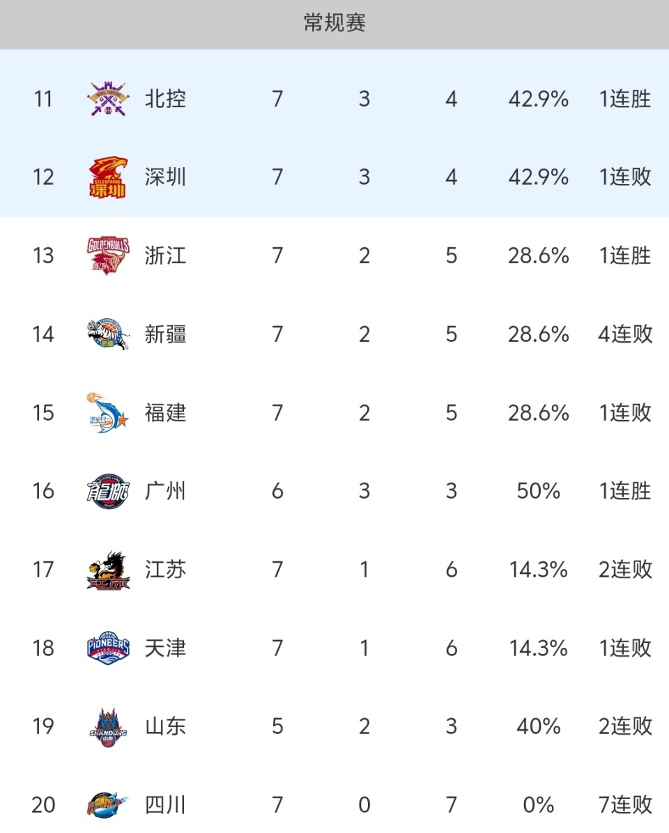Viewport: 669px width, 833px height.
Task: Select rank number 19 for 山东
Action: (x=43, y=727)
